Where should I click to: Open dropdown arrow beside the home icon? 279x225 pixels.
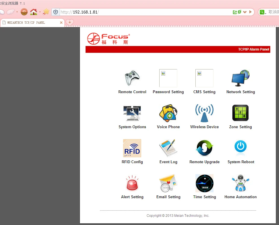[40, 12]
